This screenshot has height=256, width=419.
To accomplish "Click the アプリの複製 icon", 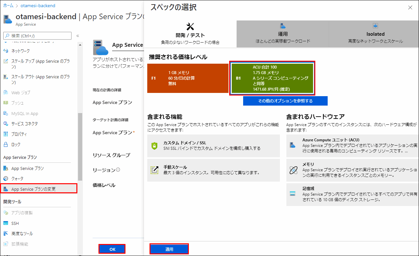I will (x=6, y=213).
